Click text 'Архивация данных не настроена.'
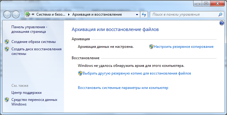This screenshot has width=227, height=115. 106,47
